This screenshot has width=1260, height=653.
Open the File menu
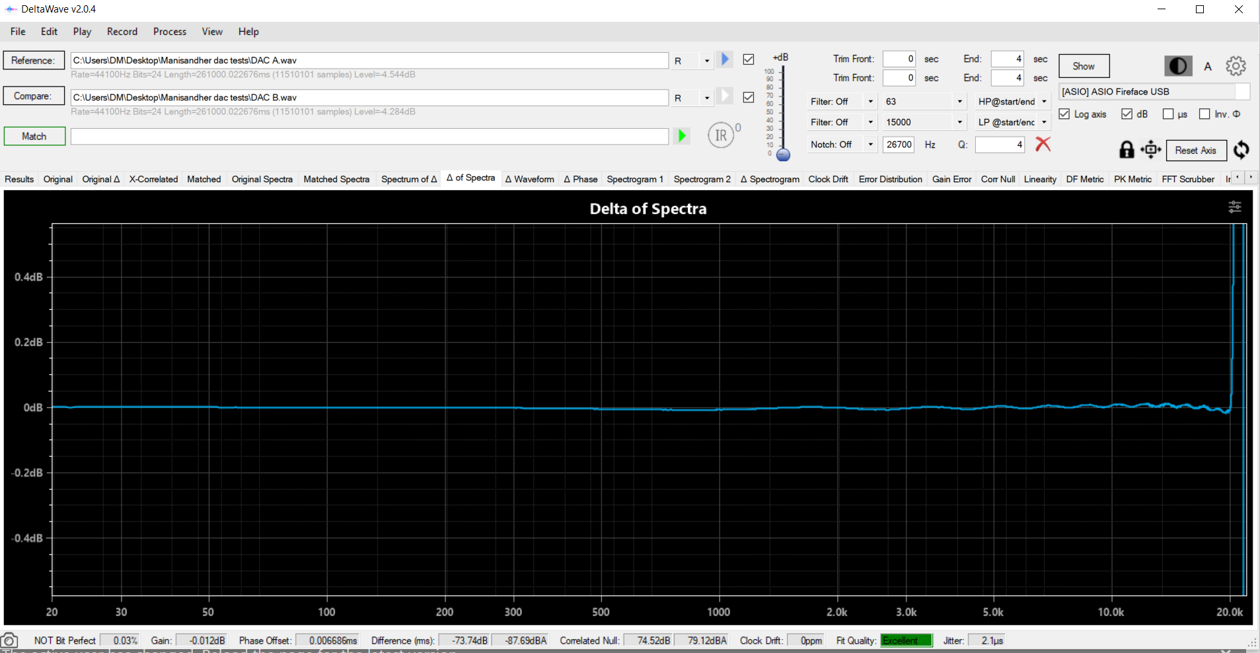tap(18, 32)
